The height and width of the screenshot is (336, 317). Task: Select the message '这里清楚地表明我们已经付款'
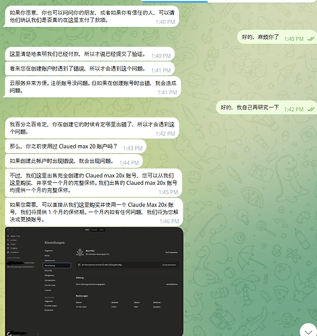click(x=90, y=54)
